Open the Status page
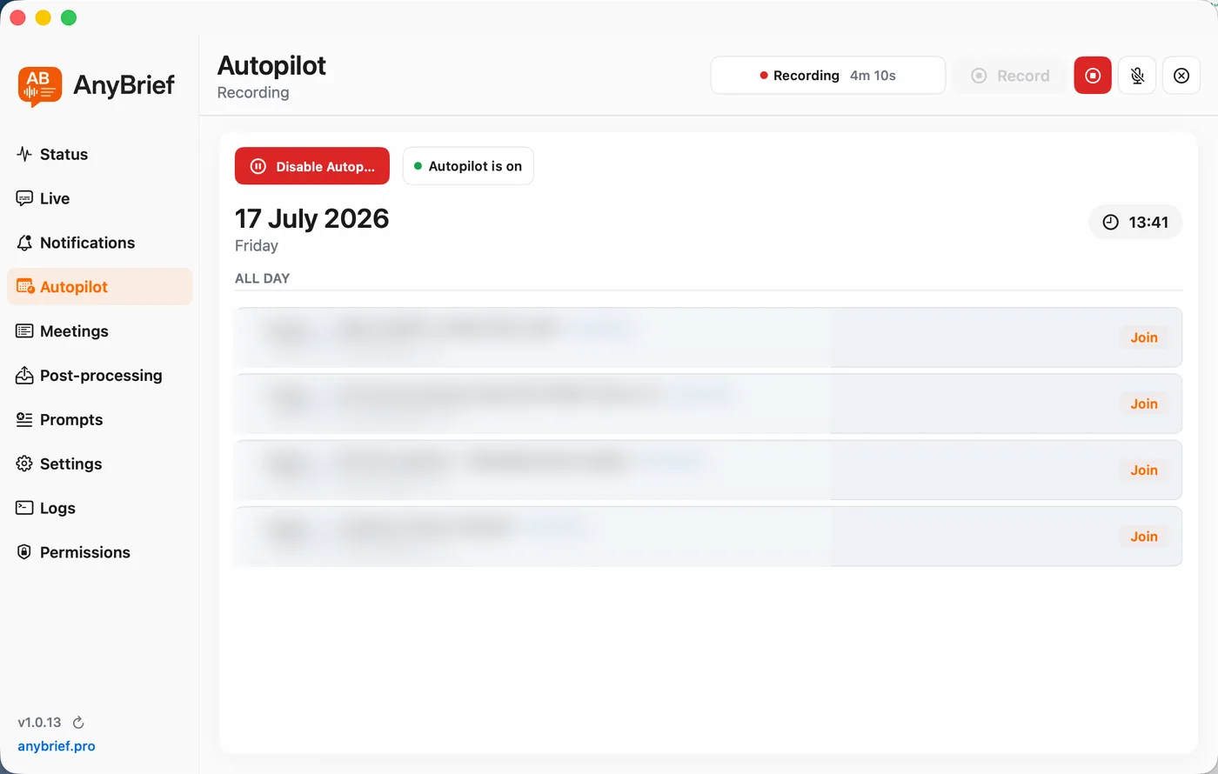Viewport: 1218px width, 774px height. pyautogui.click(x=99, y=154)
